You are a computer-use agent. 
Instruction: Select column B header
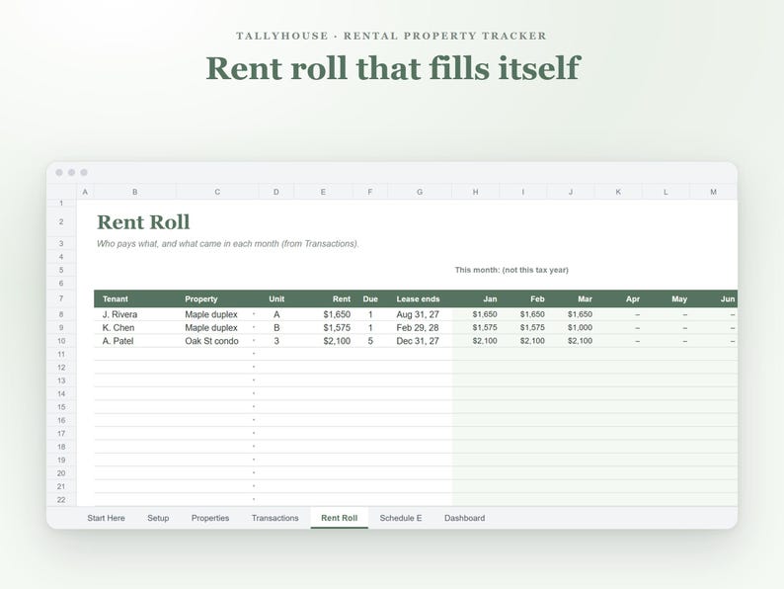[135, 192]
